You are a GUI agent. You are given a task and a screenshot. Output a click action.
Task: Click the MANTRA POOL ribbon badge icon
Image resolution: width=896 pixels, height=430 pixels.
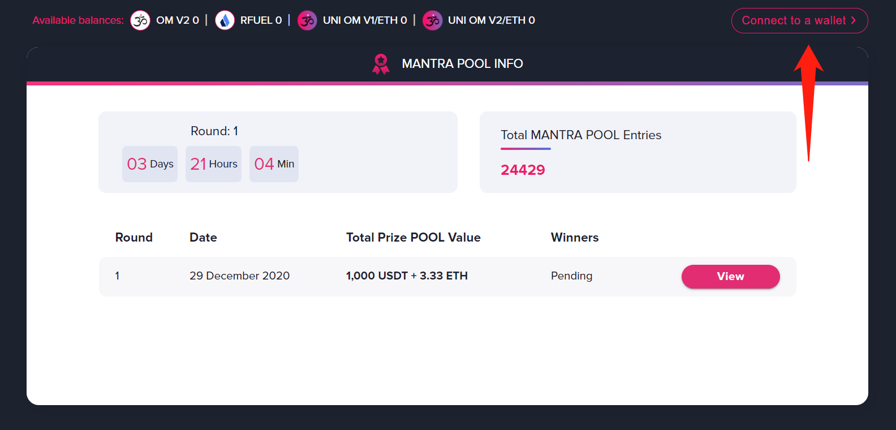coord(381,64)
